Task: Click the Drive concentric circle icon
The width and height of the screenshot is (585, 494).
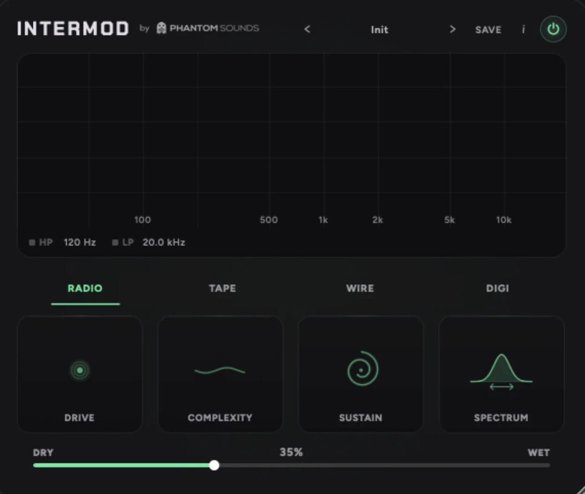Action: [x=80, y=370]
